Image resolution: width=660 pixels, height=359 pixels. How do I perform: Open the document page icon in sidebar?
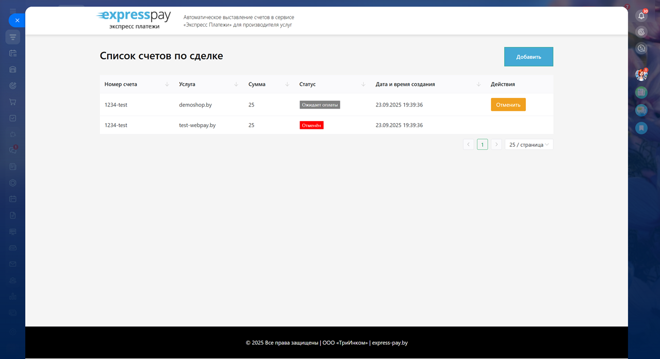pos(13,215)
